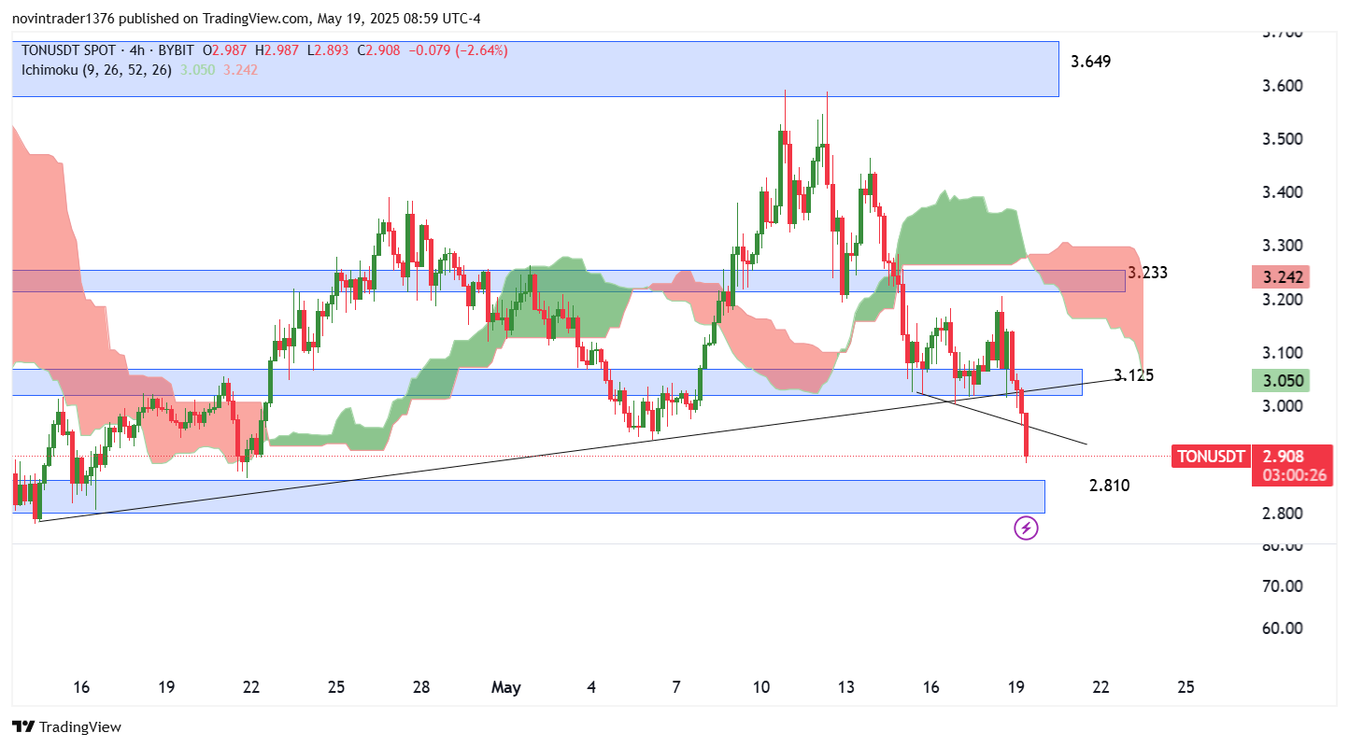1349x747 pixels.
Task: Click the top blue 3.649 resistance rectangle
Action: 535,69
